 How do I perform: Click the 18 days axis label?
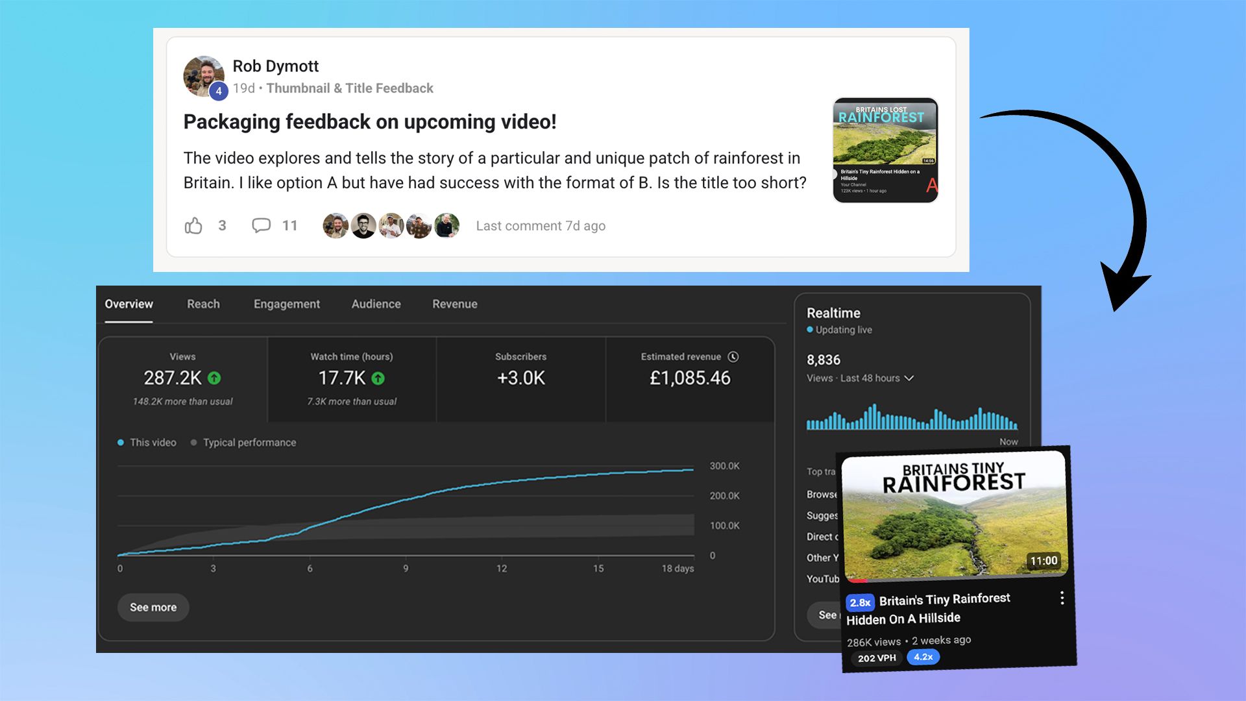[678, 569]
